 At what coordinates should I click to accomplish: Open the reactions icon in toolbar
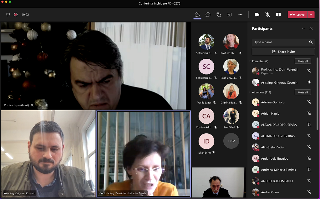point(219,15)
